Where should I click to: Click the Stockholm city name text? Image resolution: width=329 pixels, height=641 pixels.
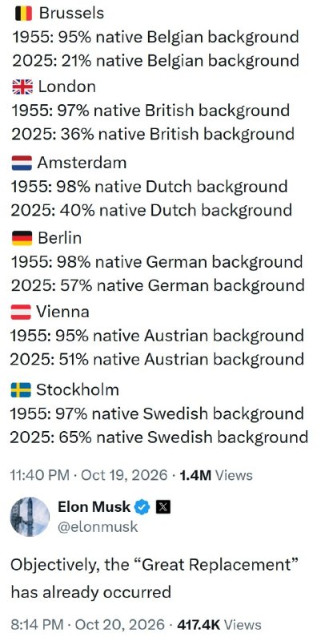point(78,390)
